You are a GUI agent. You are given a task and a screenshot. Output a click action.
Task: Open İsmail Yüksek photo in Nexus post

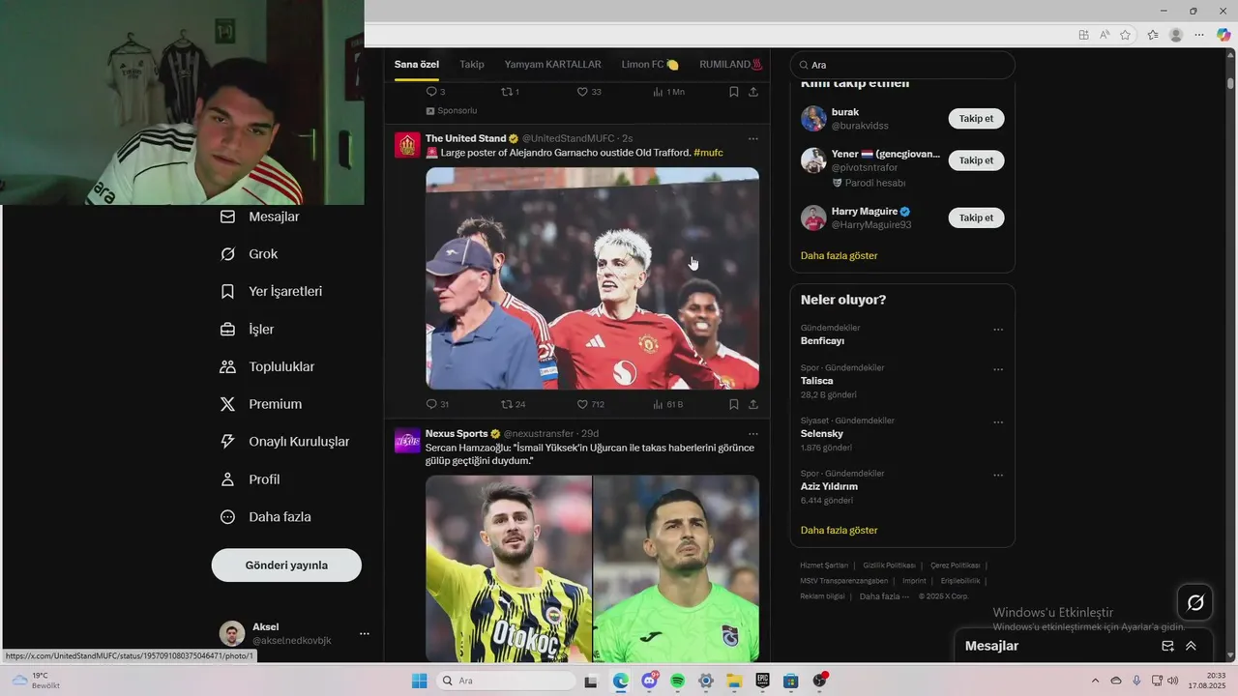(x=509, y=568)
